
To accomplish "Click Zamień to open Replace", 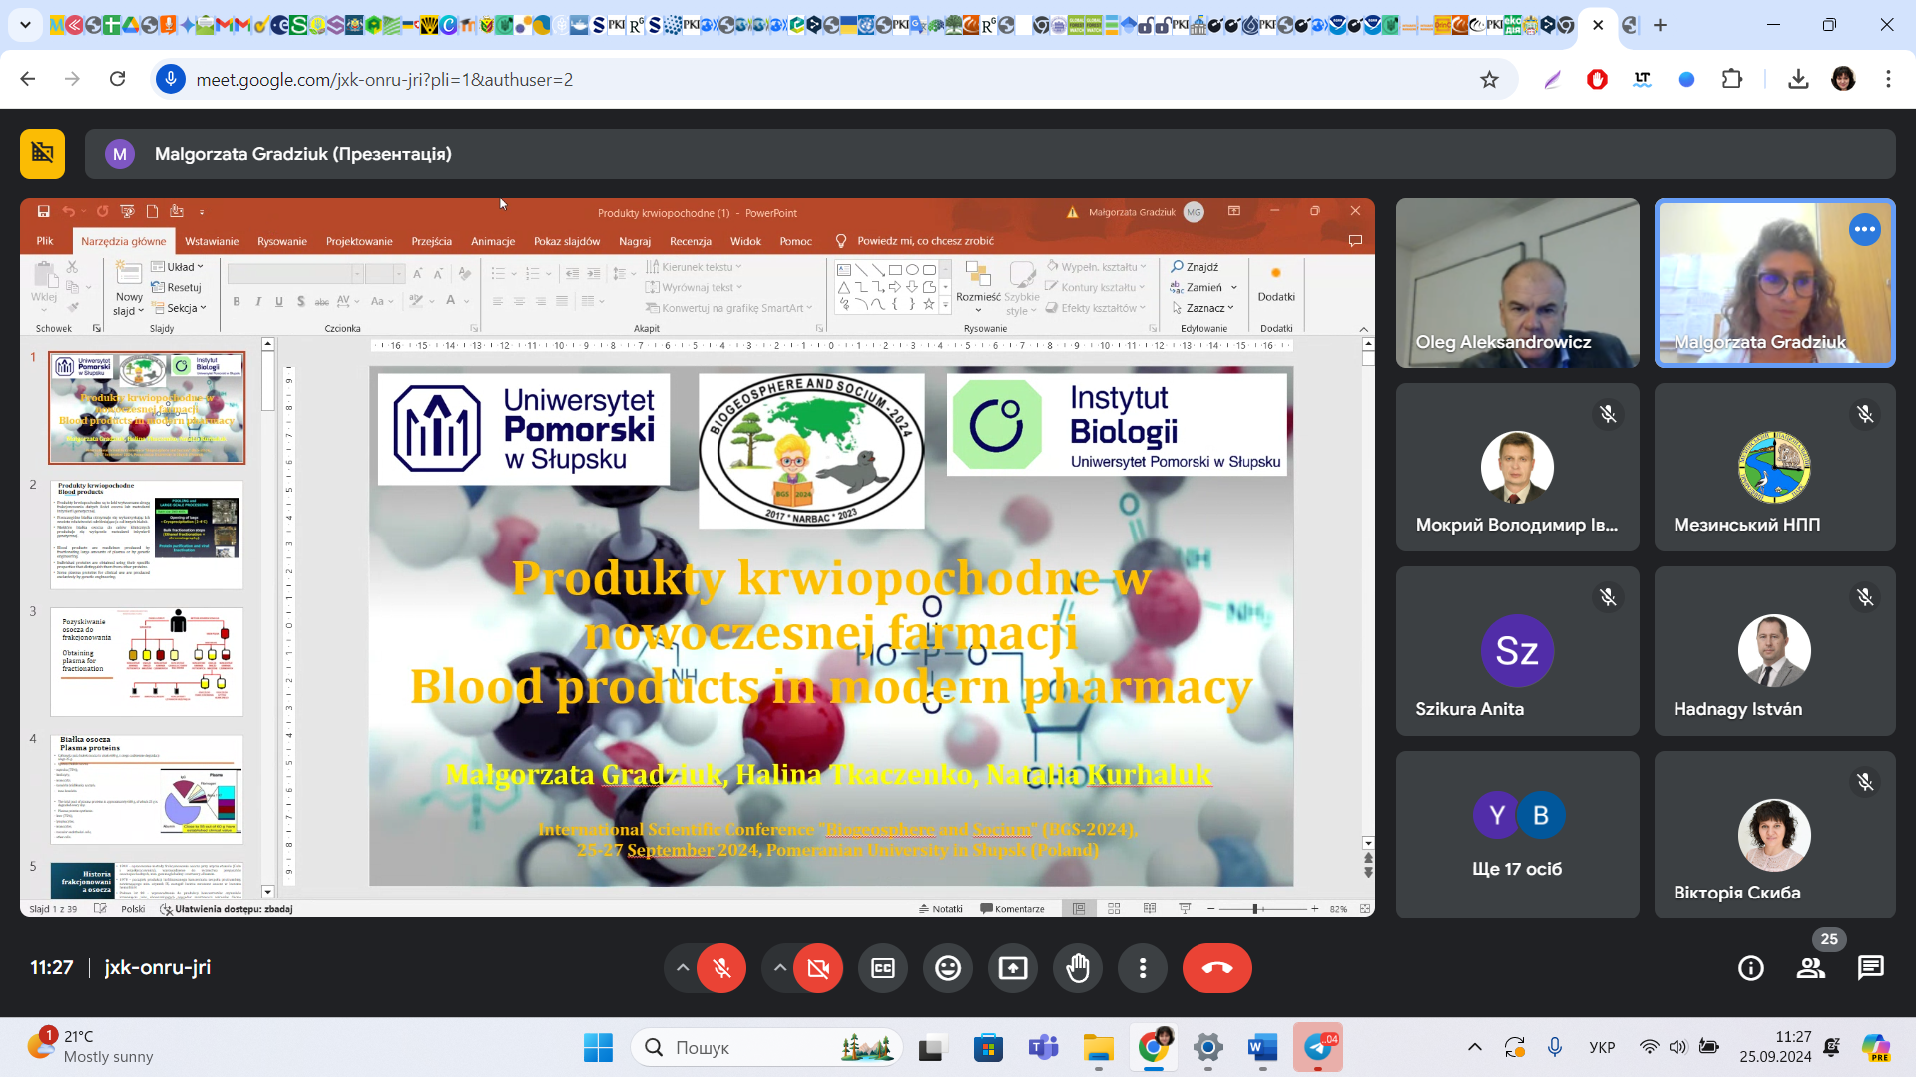I will pyautogui.click(x=1202, y=287).
